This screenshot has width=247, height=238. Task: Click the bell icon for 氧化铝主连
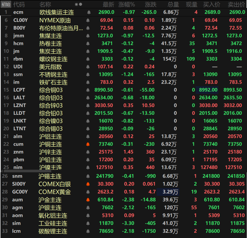coord(88,215)
